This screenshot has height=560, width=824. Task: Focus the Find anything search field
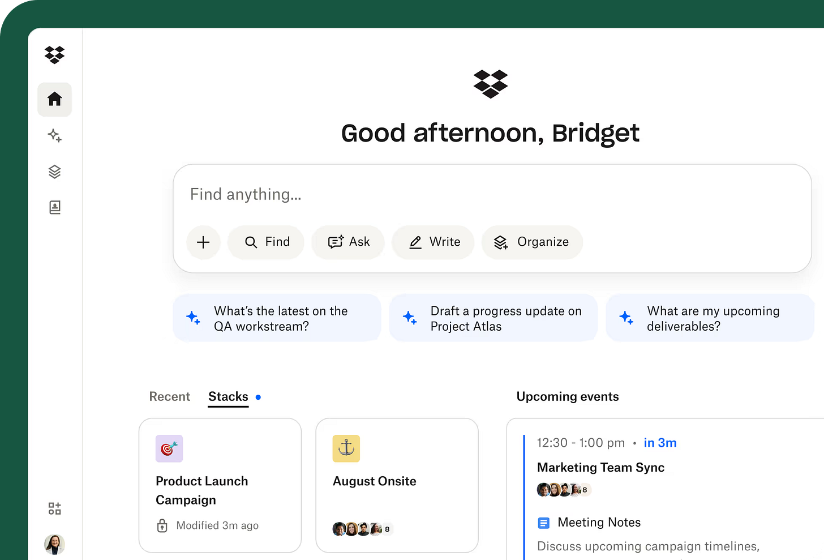492,194
